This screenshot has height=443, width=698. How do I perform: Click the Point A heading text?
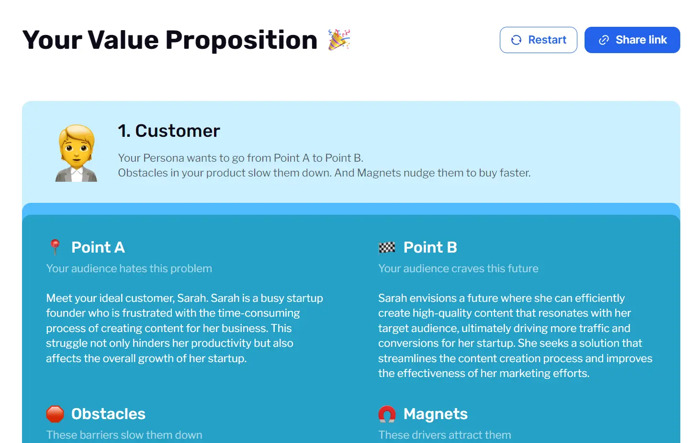pos(98,247)
